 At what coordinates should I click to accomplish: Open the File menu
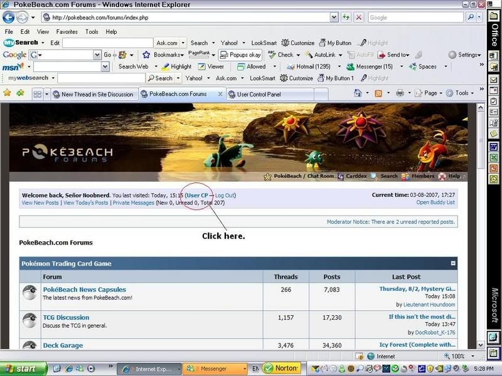(x=9, y=32)
